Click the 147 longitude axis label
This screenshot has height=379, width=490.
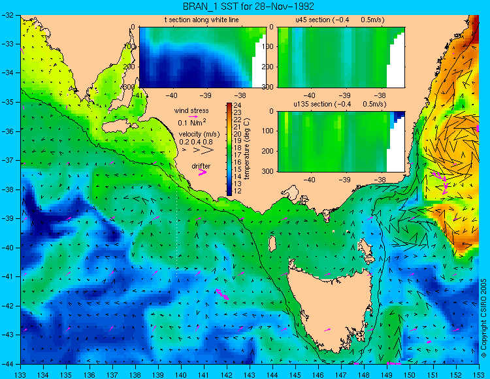pos(341,374)
